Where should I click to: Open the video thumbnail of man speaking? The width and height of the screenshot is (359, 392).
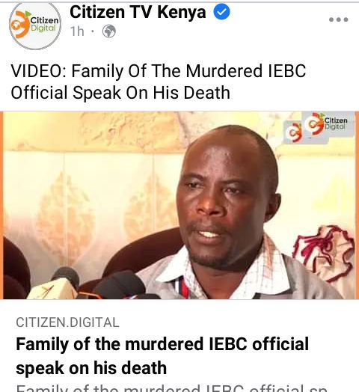pyautogui.click(x=179, y=205)
